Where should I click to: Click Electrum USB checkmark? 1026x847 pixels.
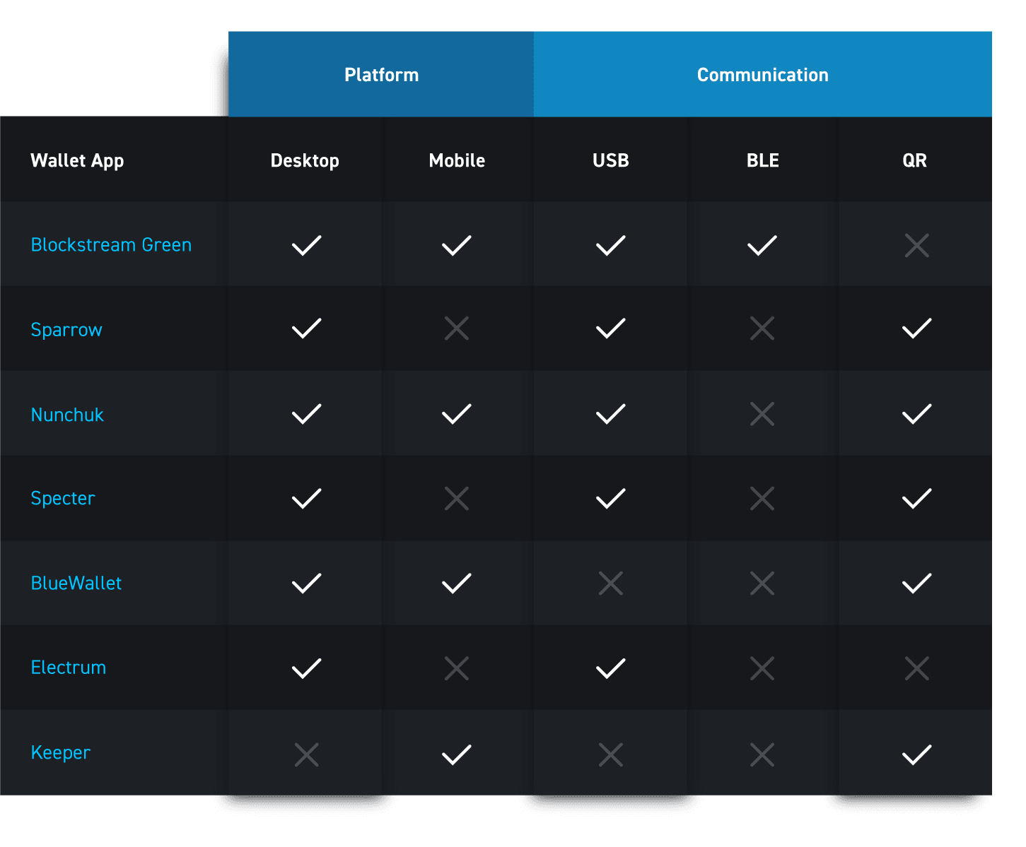611,668
